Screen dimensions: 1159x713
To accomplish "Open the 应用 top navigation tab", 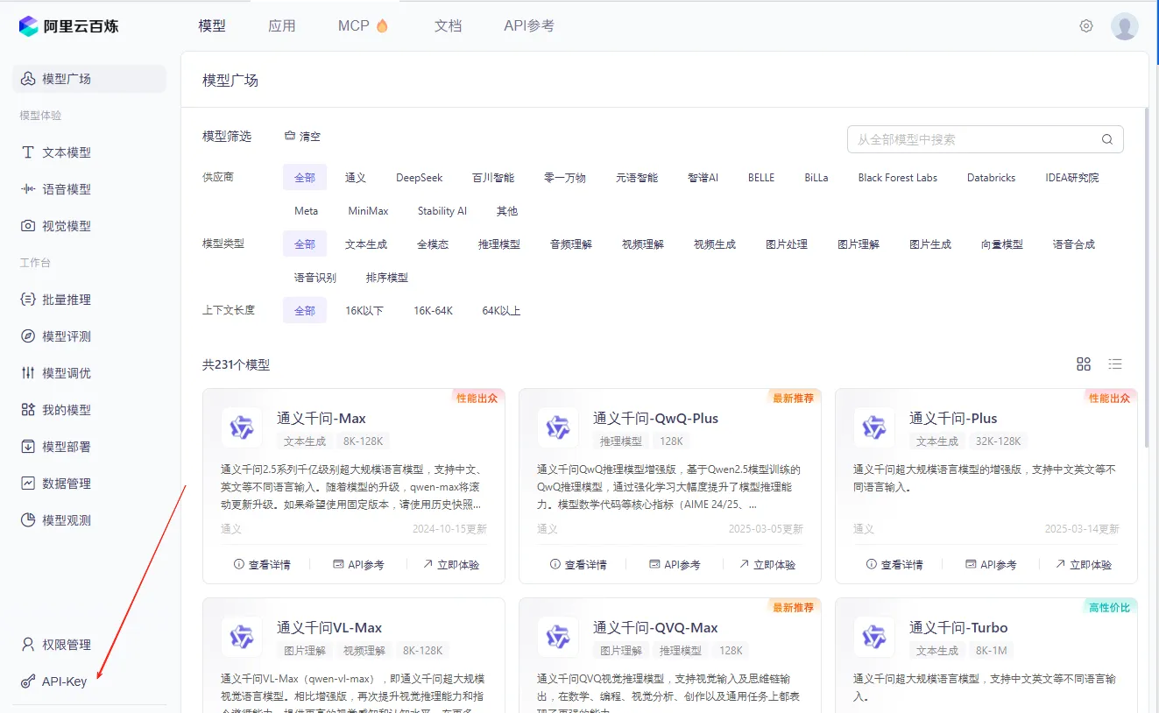I will point(282,26).
